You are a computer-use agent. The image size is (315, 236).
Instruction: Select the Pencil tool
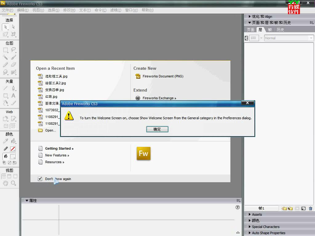tap(6, 65)
